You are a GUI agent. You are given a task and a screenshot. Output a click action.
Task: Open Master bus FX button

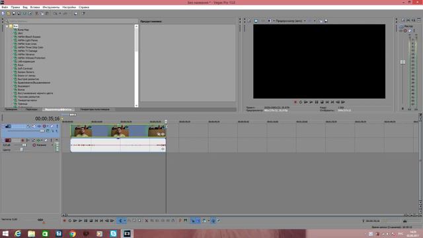click(x=401, y=31)
